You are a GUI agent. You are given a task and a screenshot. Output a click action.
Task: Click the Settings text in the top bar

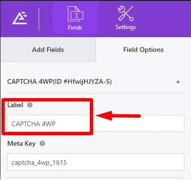click(126, 27)
